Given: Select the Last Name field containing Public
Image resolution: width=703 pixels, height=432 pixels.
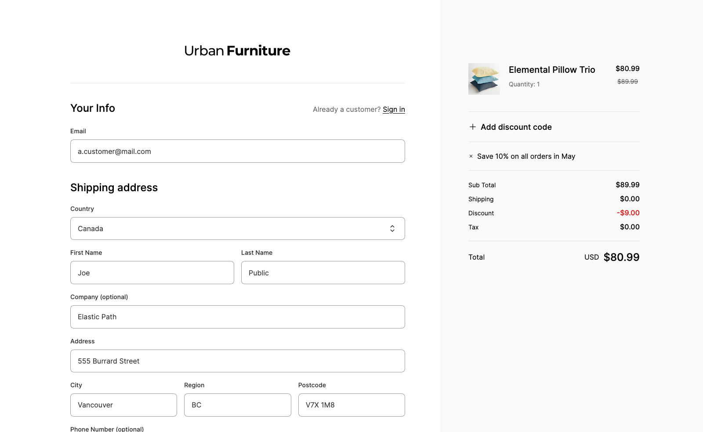Looking at the screenshot, I should pyautogui.click(x=323, y=273).
